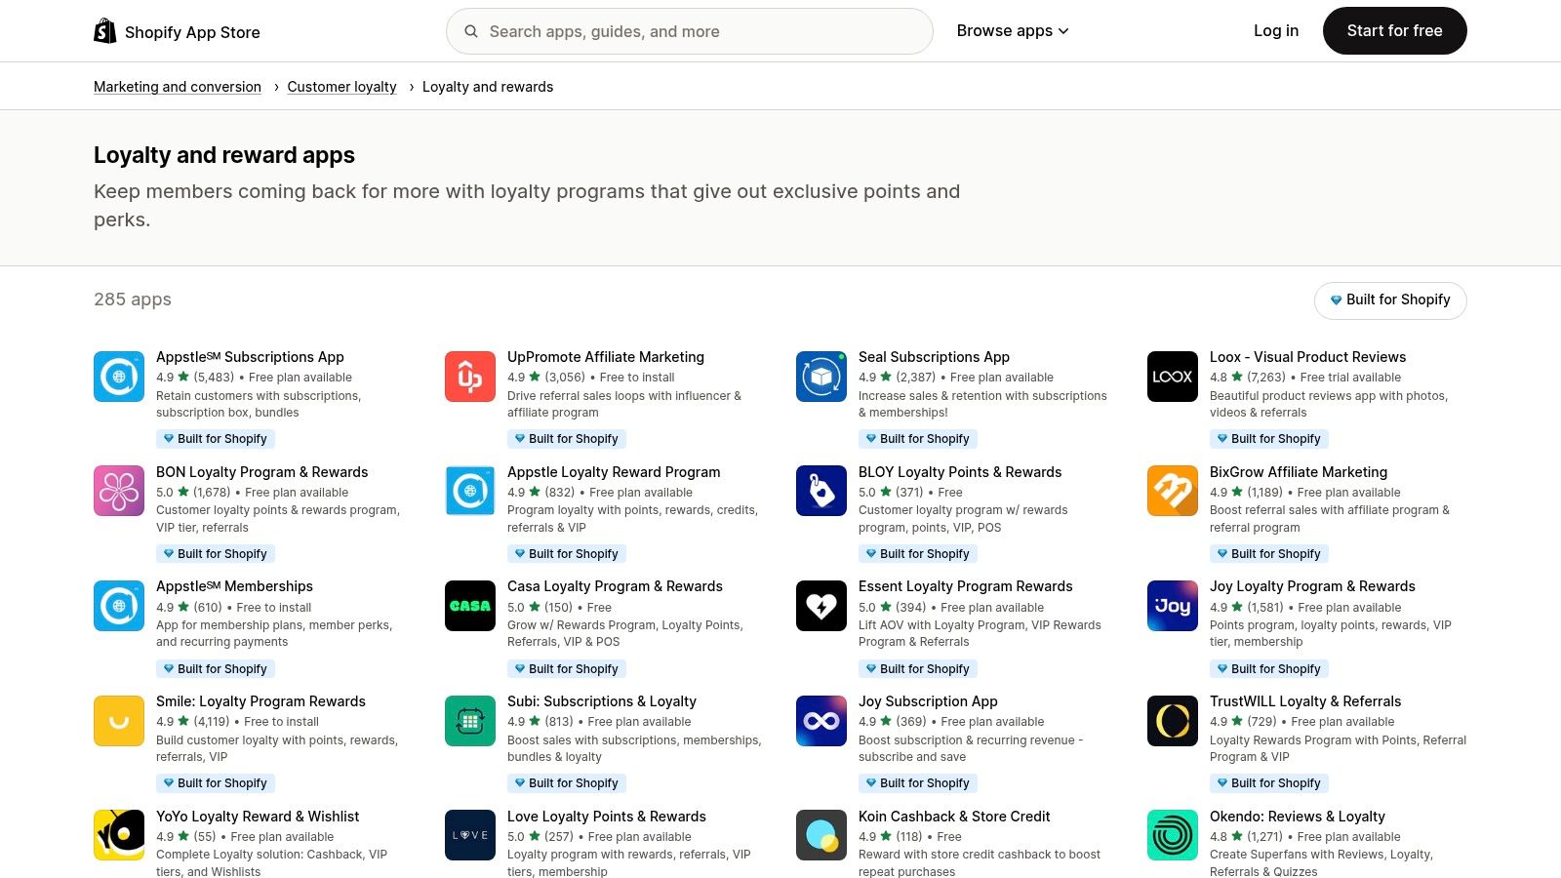1561x878 pixels.
Task: Open the Seal Subscriptions App icon
Action: pyautogui.click(x=821, y=376)
